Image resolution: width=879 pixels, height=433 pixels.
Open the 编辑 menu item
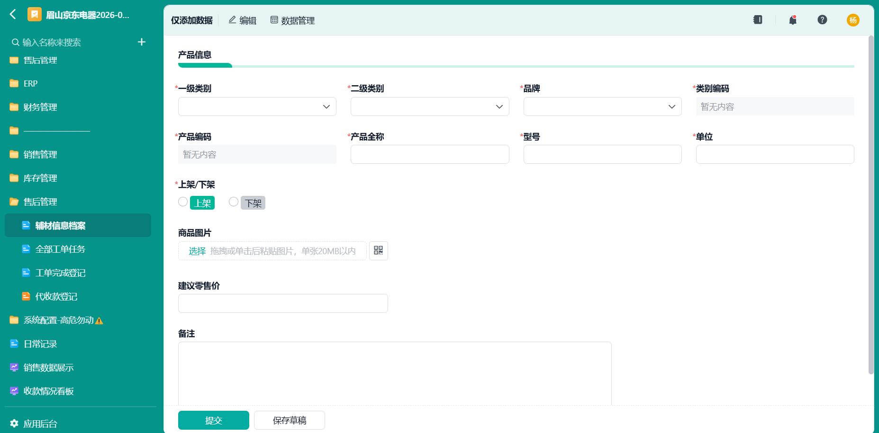(x=242, y=20)
